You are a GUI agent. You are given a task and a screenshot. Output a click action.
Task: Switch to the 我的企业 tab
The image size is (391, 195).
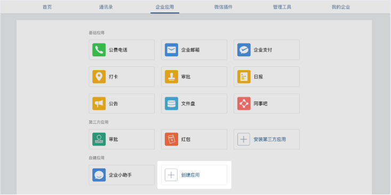coord(341,7)
